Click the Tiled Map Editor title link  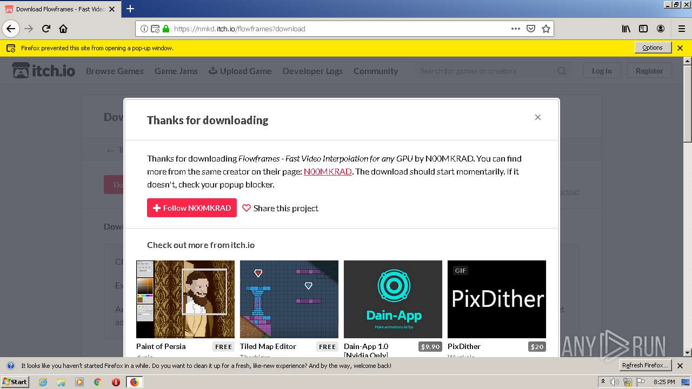pos(268,346)
